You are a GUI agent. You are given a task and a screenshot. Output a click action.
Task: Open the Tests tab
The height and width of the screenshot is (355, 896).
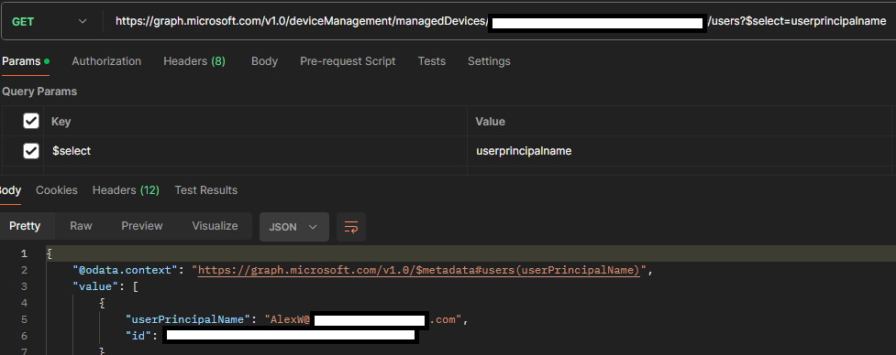[x=431, y=61]
